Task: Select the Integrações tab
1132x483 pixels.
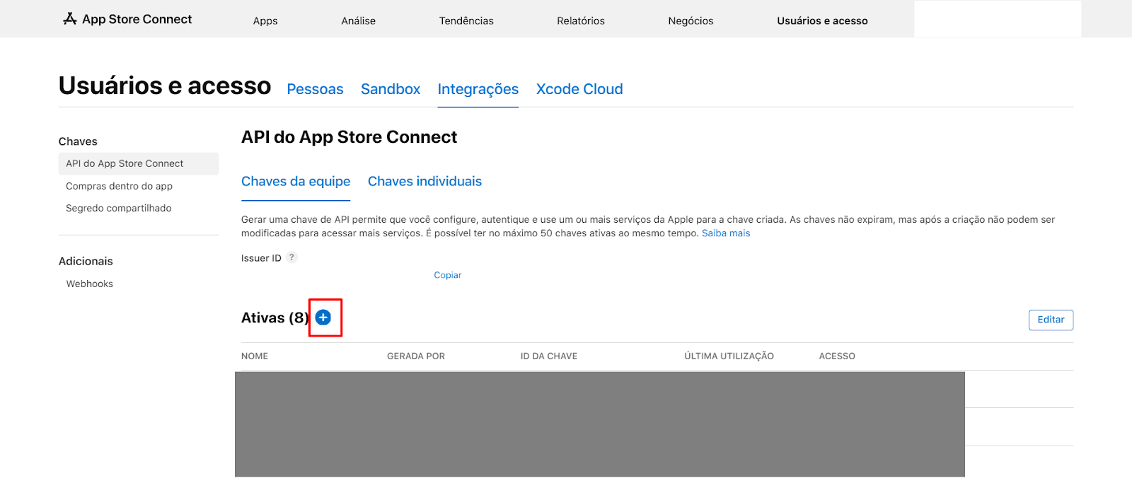Action: point(478,89)
